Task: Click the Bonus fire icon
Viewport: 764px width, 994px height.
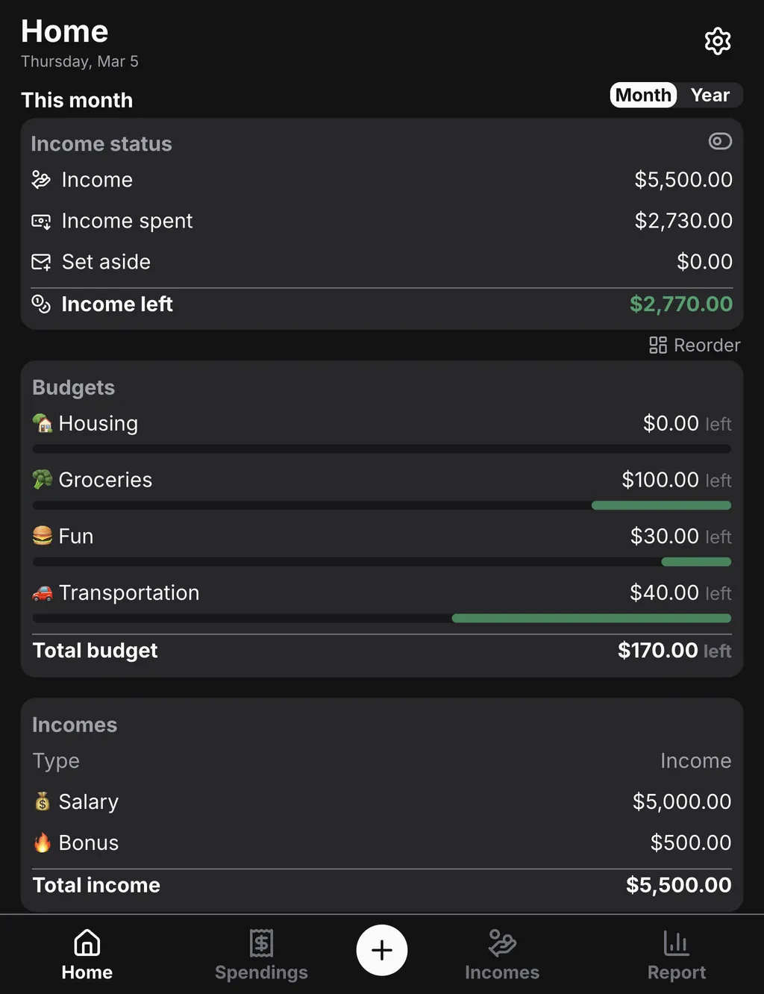Action: (x=43, y=843)
